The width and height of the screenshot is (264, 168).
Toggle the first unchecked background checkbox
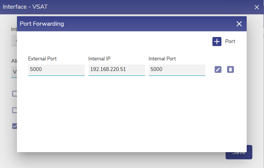[14, 94]
